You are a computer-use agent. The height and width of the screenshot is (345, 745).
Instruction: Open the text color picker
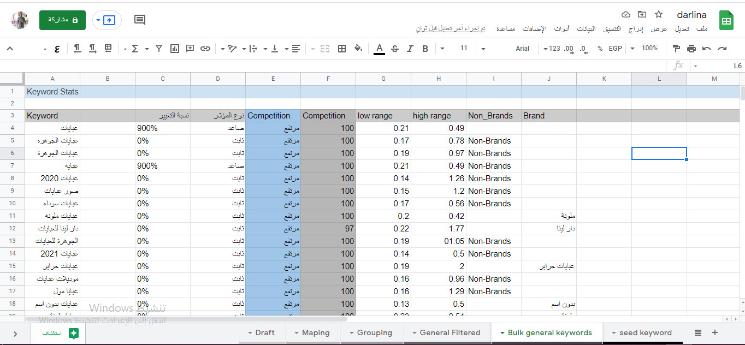click(379, 48)
